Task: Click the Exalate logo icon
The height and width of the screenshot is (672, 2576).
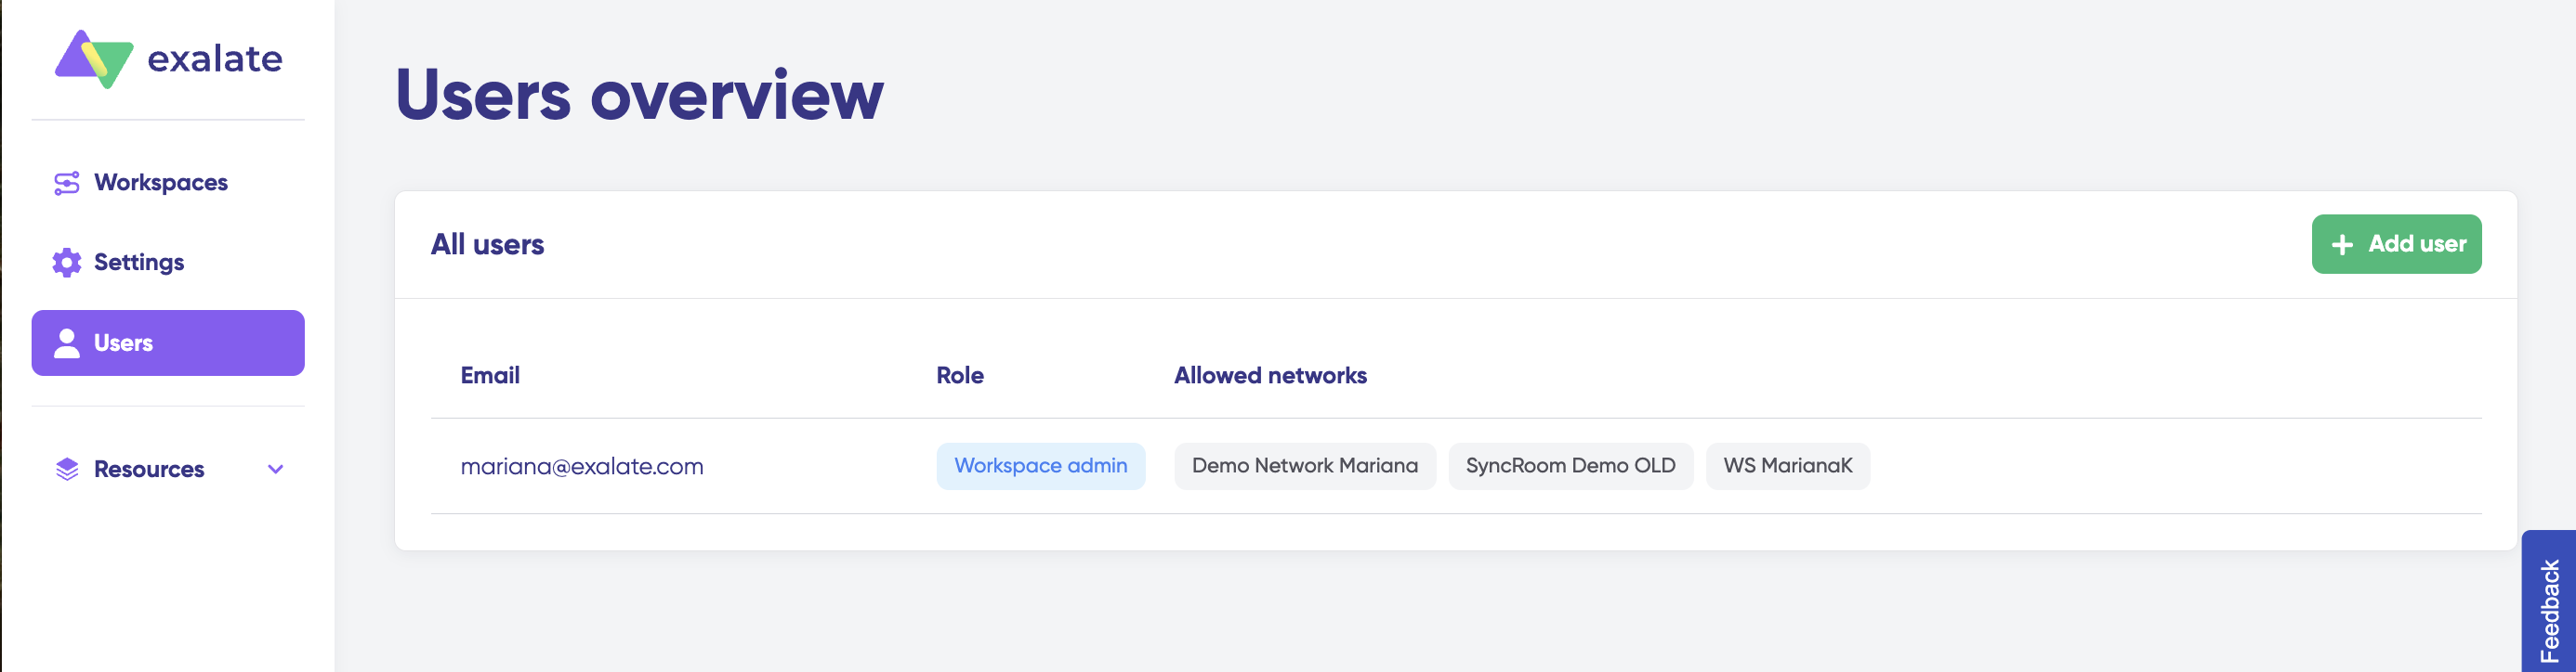Action: pyautogui.click(x=94, y=58)
